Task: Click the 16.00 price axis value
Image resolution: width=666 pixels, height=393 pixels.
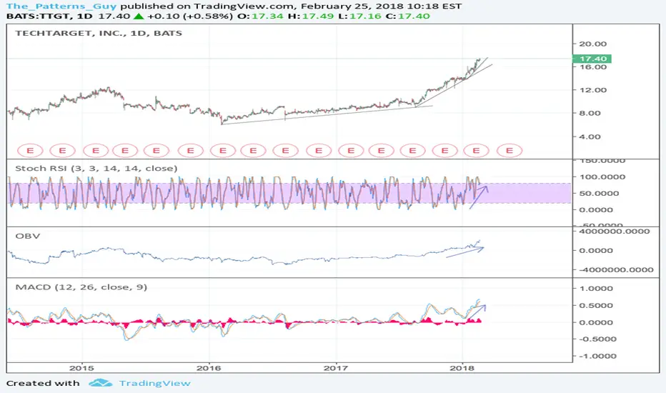Action: pos(593,67)
